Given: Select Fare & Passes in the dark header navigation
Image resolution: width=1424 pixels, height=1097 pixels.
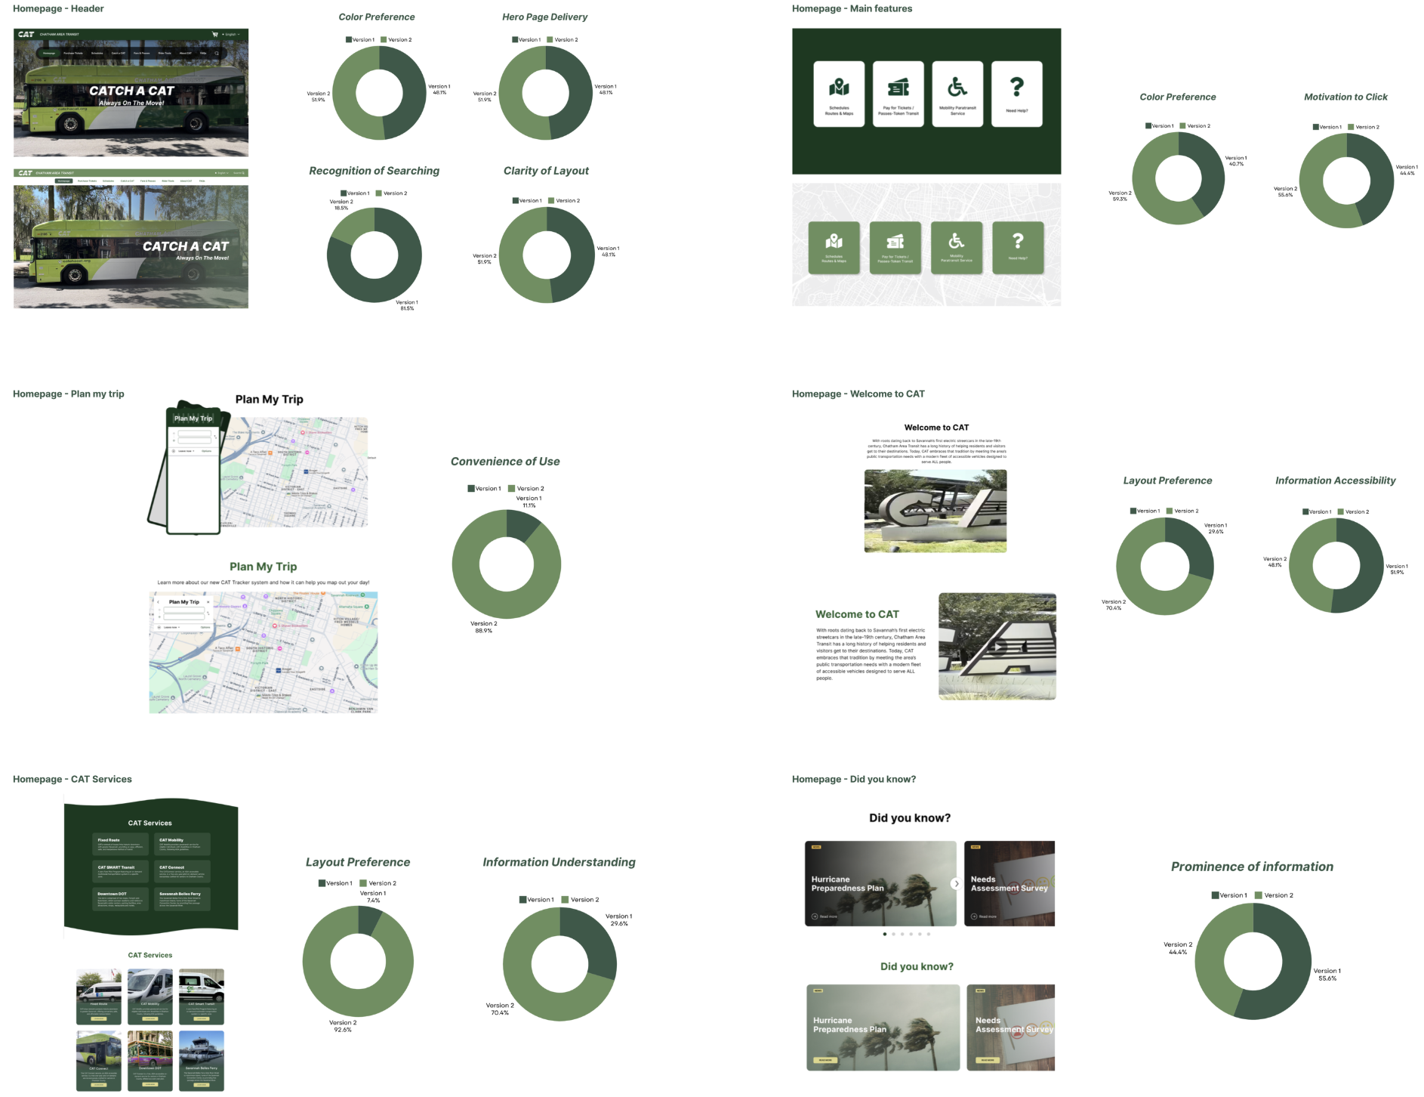Looking at the screenshot, I should pyautogui.click(x=141, y=54).
